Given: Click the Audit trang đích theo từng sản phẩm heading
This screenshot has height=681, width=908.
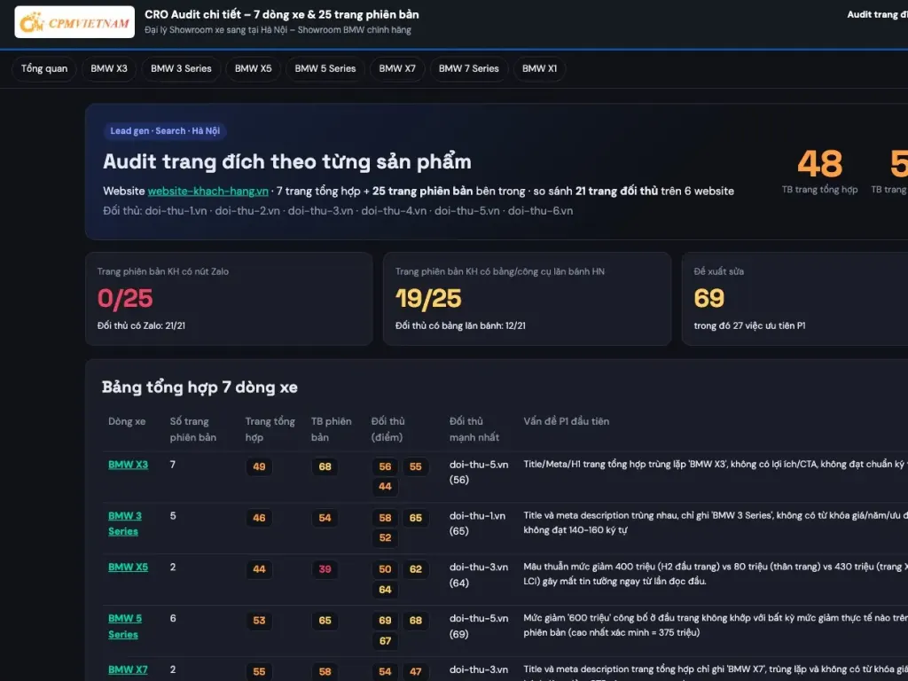Looking at the screenshot, I should 287,161.
